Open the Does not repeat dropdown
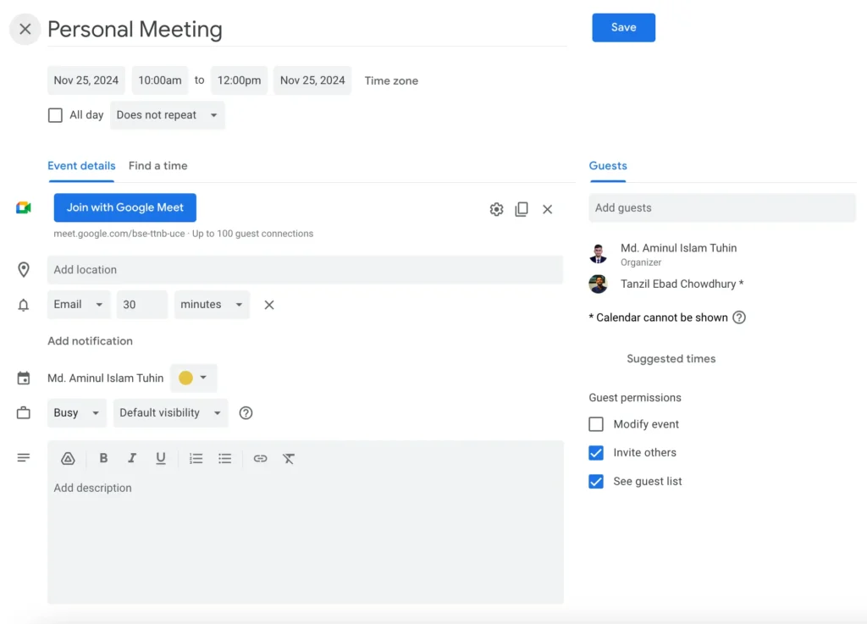 click(x=167, y=114)
